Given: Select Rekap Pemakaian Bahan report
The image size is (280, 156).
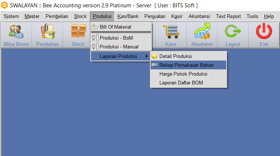Looking at the screenshot, I should (x=186, y=65).
